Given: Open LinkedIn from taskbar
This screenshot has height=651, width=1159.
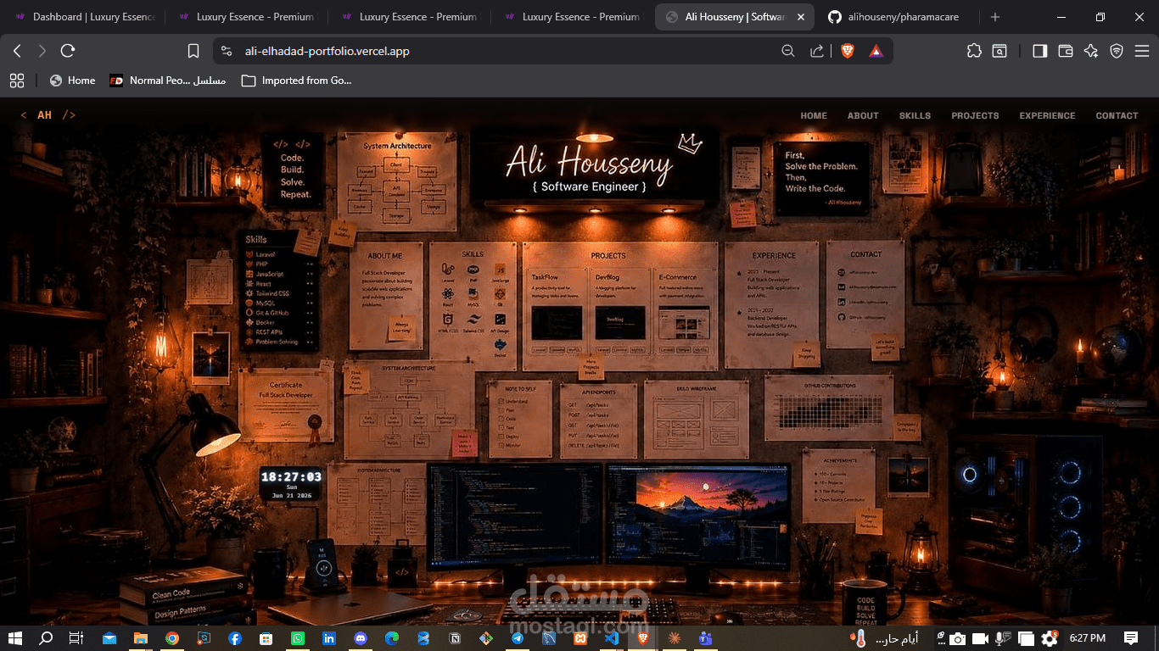Looking at the screenshot, I should point(329,638).
